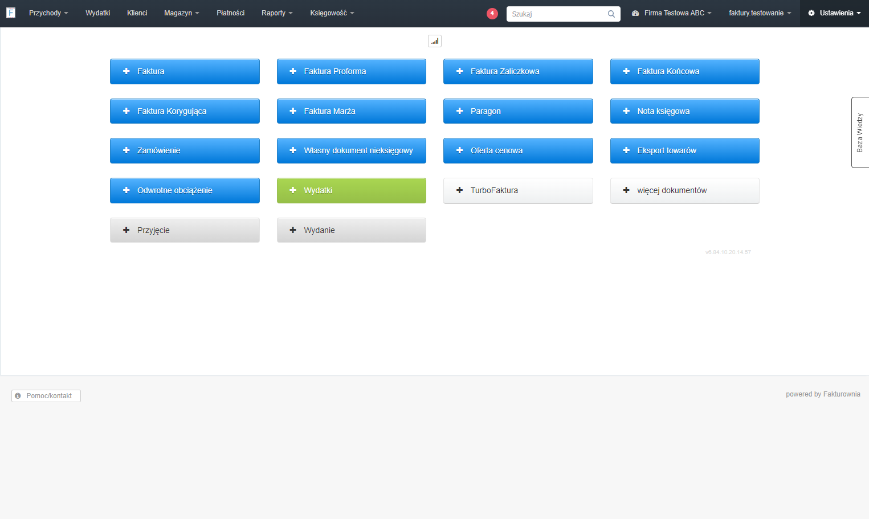Open the Księgowość dropdown
The width and height of the screenshot is (869, 519).
point(332,13)
